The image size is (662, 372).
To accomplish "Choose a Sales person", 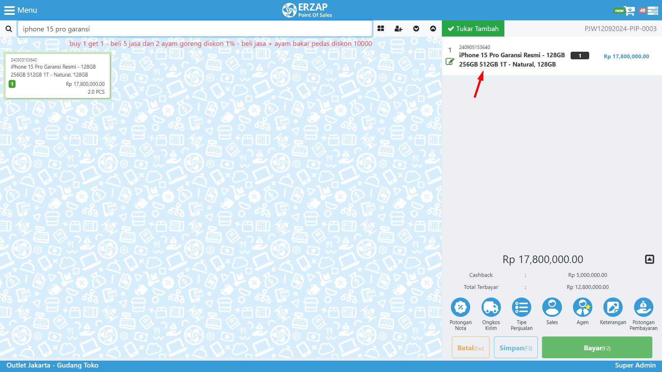I will (x=552, y=311).
